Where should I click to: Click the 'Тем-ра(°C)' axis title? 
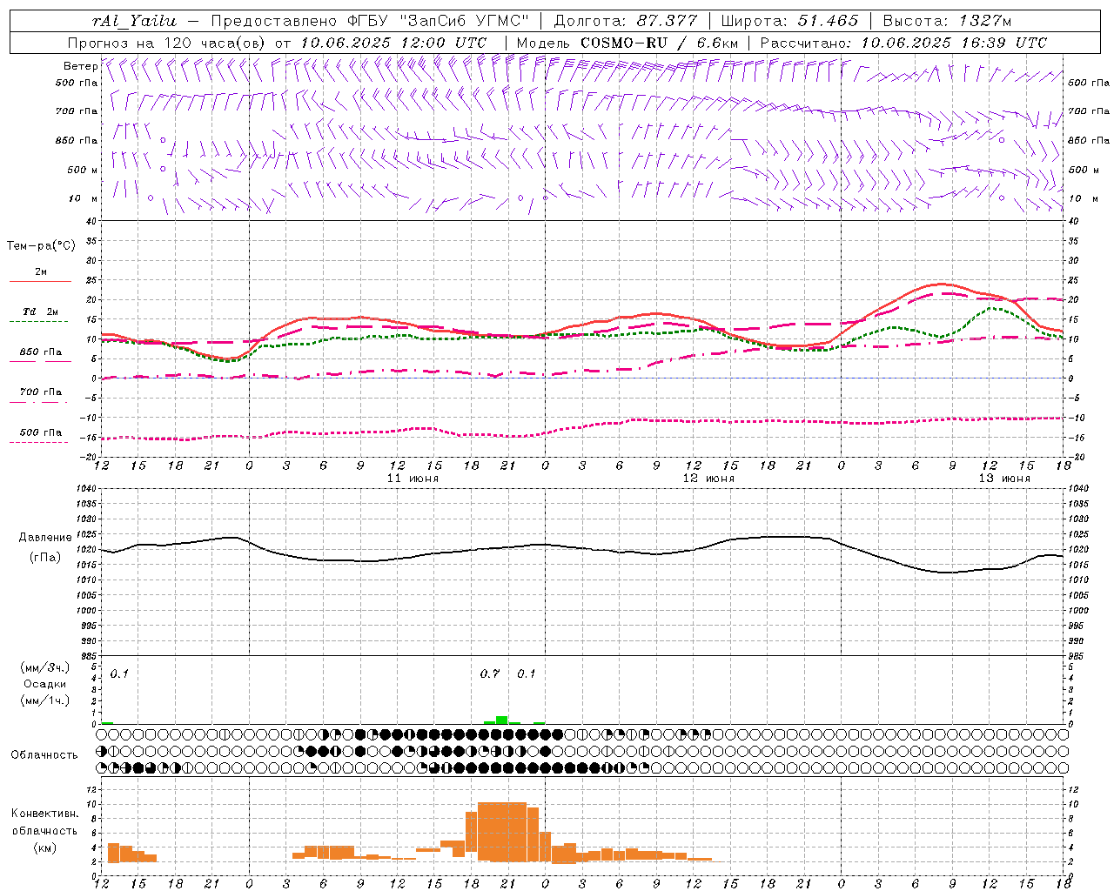pyautogui.click(x=41, y=246)
